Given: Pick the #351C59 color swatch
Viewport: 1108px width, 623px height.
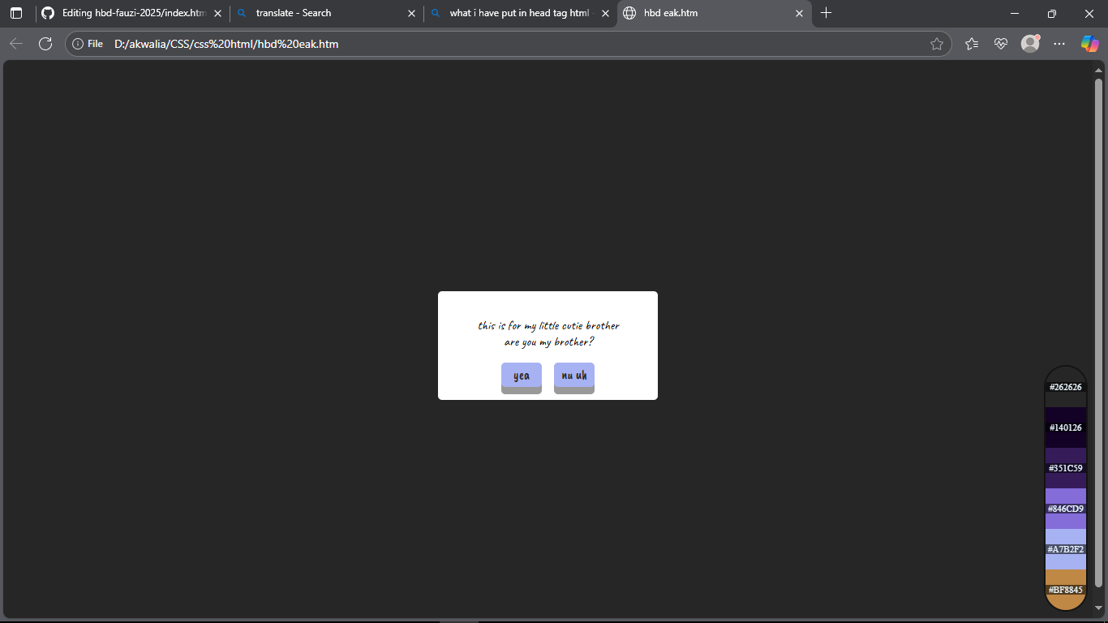Looking at the screenshot, I should click(1066, 468).
